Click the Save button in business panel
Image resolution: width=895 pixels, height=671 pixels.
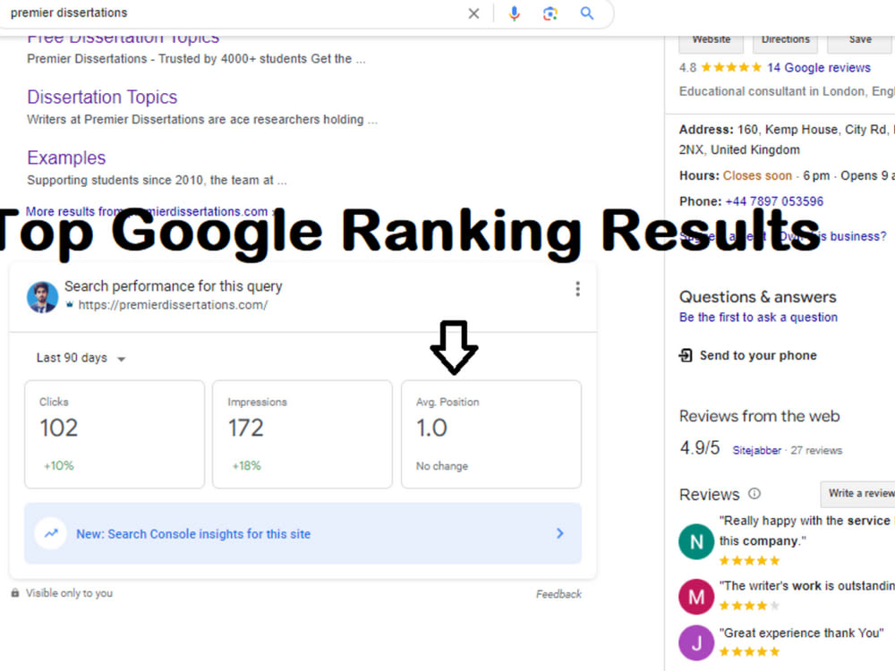[x=859, y=41]
